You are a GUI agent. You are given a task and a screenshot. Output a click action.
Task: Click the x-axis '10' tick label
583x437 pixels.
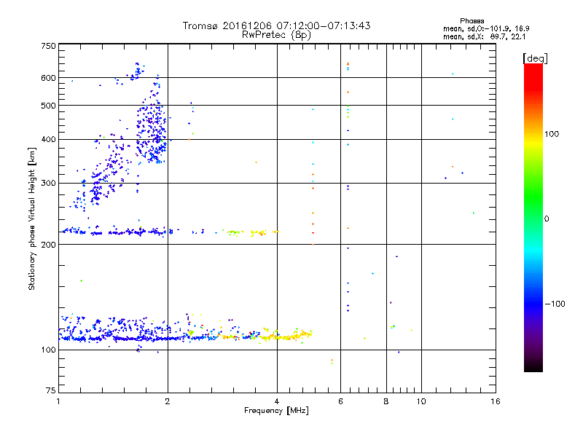pyautogui.click(x=421, y=401)
